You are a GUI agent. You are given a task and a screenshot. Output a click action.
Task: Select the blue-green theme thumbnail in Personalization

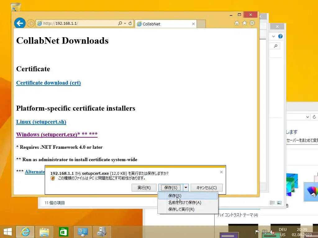[x=292, y=185]
